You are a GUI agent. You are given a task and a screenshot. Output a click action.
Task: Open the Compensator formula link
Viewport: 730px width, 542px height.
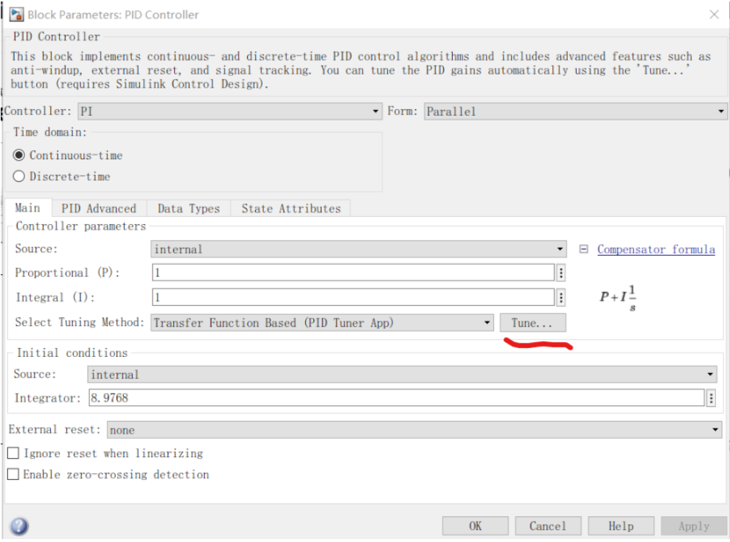click(x=656, y=249)
